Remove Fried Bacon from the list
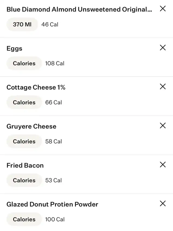Image resolution: width=173 pixels, height=231 pixels. pos(163,165)
